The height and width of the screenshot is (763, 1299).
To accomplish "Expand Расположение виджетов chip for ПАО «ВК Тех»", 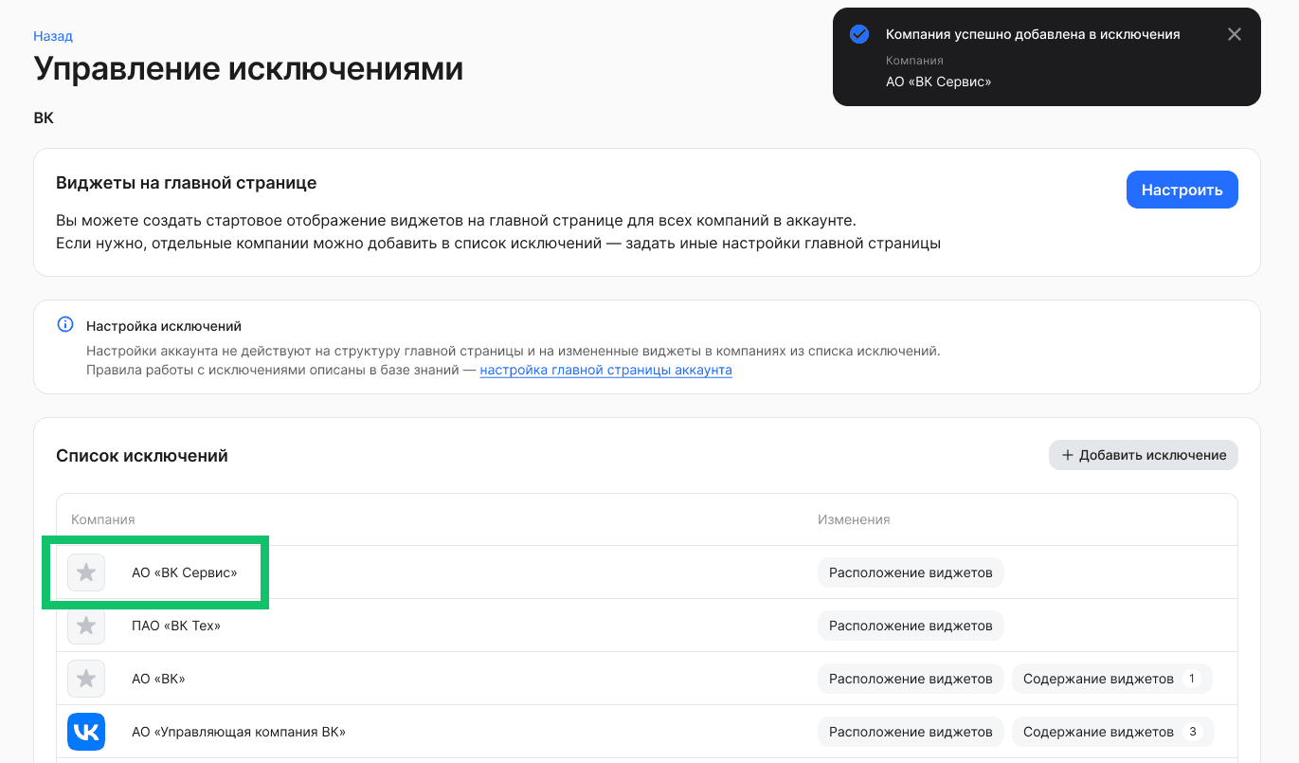I will pos(911,626).
